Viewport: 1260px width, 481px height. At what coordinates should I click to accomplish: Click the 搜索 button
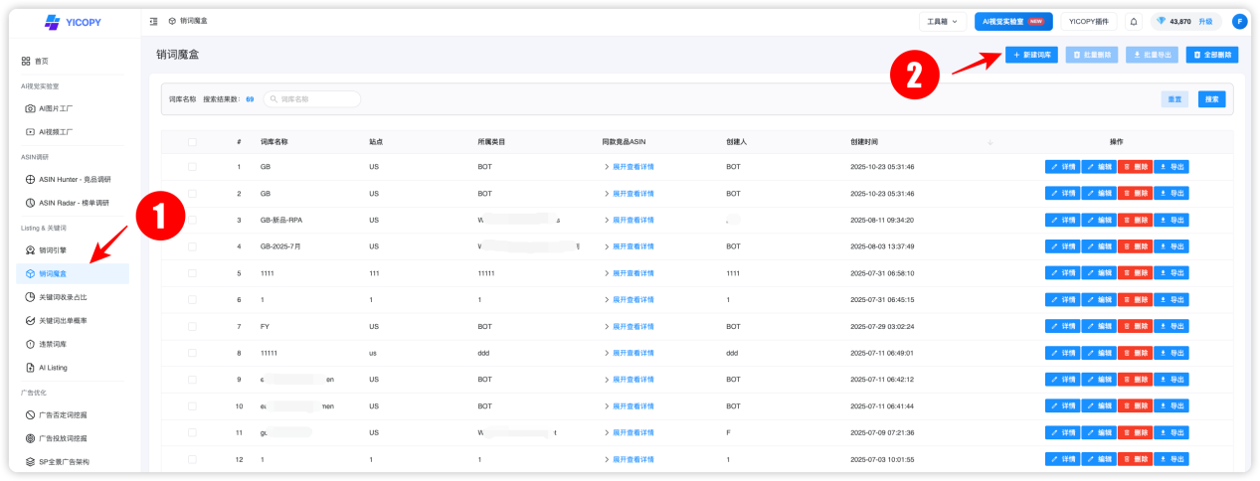point(1211,99)
